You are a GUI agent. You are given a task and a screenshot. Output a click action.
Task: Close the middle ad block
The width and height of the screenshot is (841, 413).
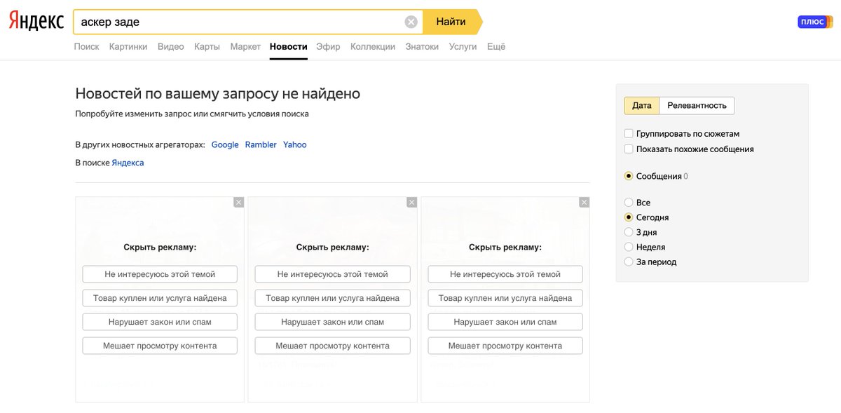(x=411, y=202)
